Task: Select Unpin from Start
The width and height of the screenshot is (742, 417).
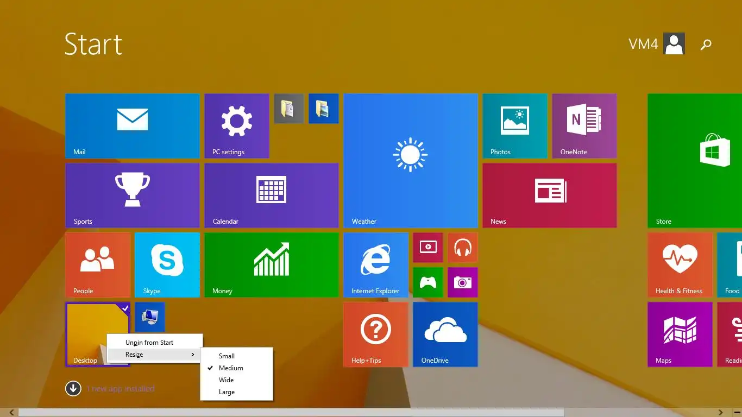Action: point(155,343)
